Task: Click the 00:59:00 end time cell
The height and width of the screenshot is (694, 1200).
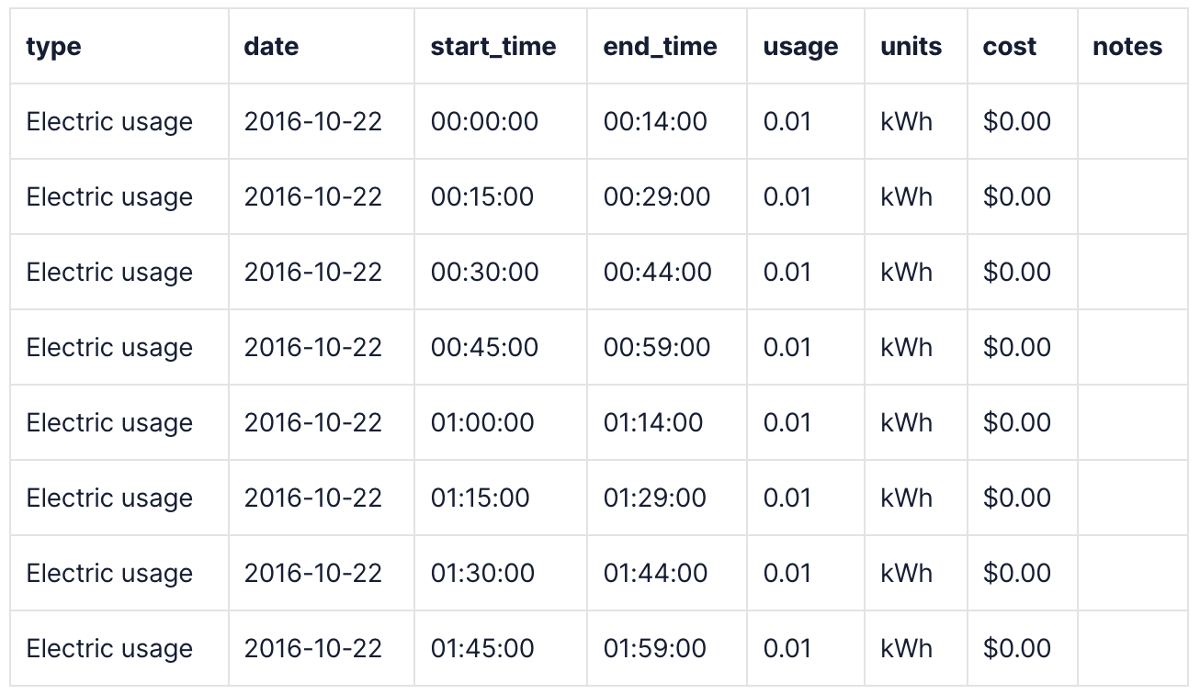Action: pyautogui.click(x=657, y=348)
